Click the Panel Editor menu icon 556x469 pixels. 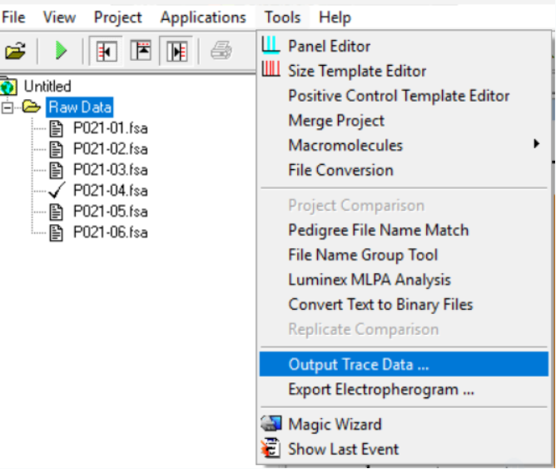click(271, 46)
